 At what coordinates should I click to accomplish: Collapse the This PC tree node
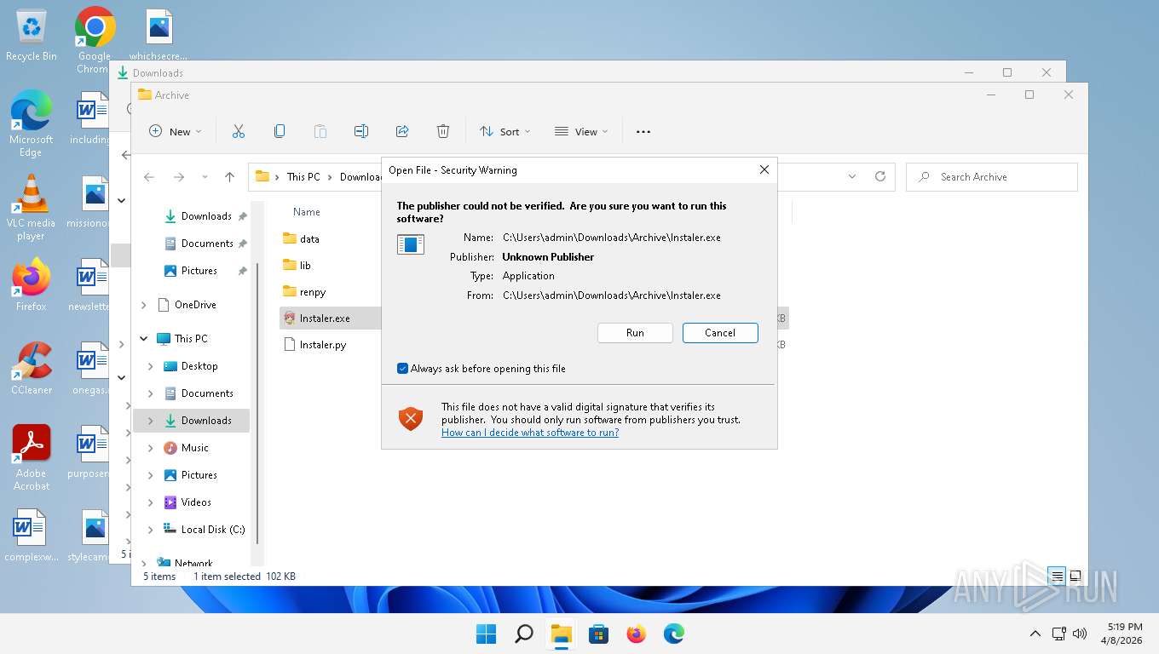pyautogui.click(x=143, y=339)
